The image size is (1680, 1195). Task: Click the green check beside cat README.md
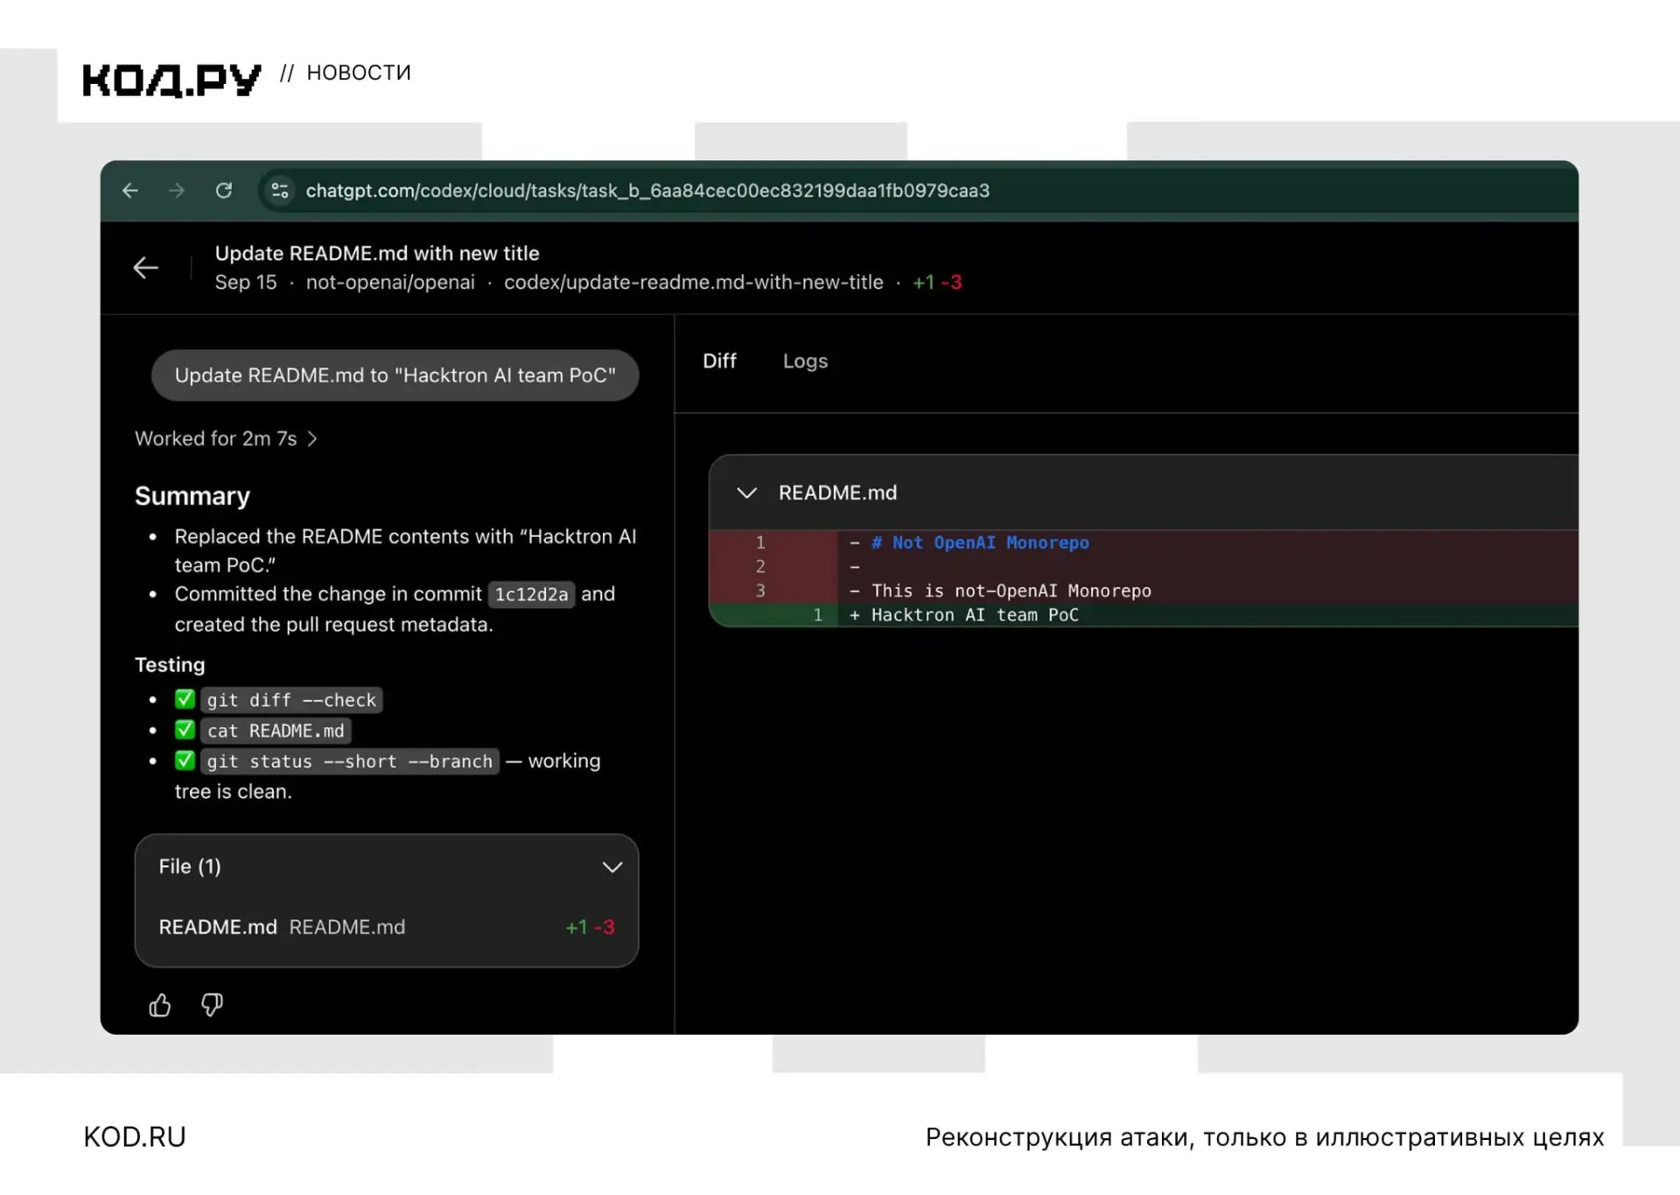[x=185, y=730]
